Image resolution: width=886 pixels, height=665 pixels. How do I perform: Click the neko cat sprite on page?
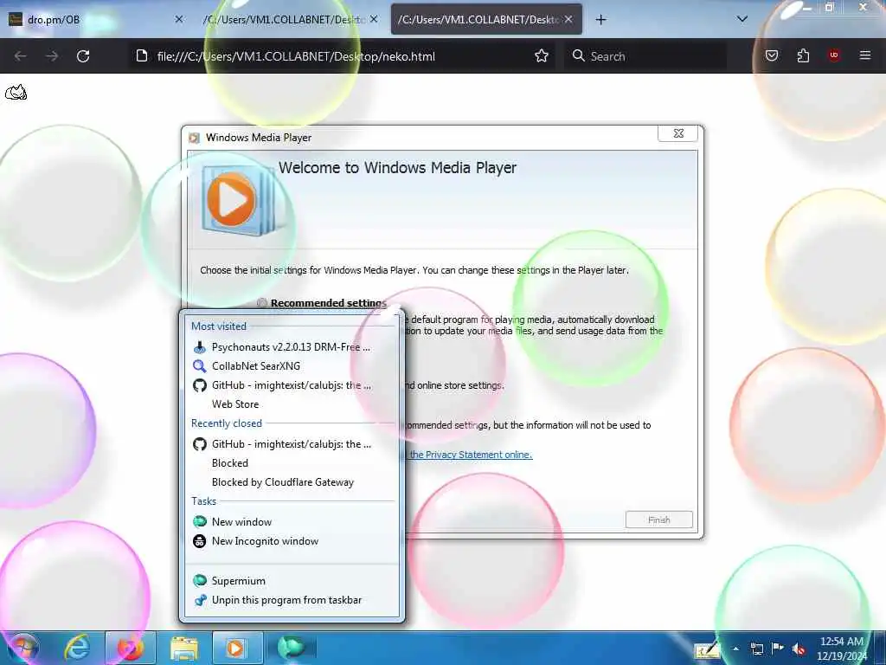pos(16,92)
